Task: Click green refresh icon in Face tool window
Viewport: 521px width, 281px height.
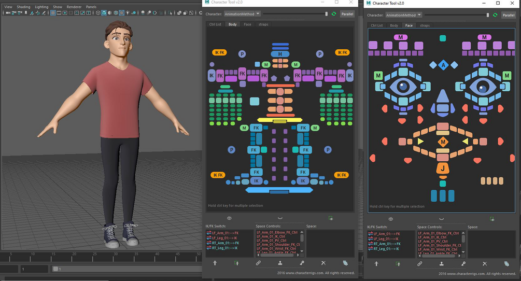Action: [x=495, y=15]
